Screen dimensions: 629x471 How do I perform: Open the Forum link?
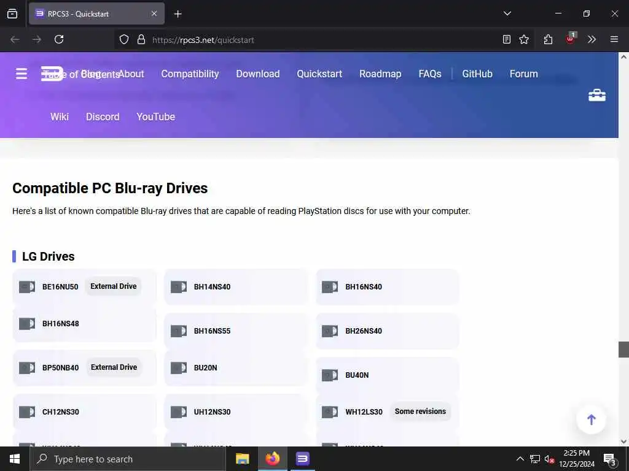tap(524, 74)
